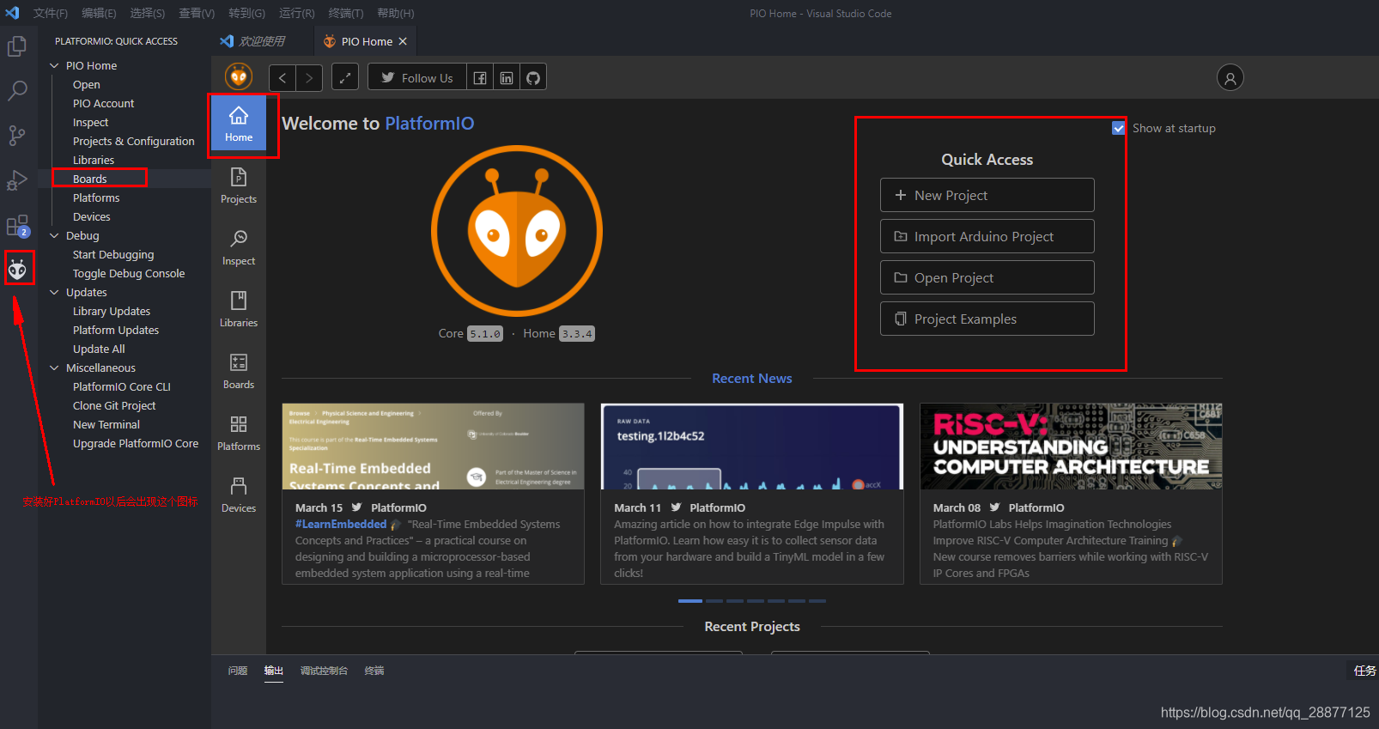The image size is (1379, 729).
Task: Open the 编辑(E) menu
Action: (x=99, y=13)
